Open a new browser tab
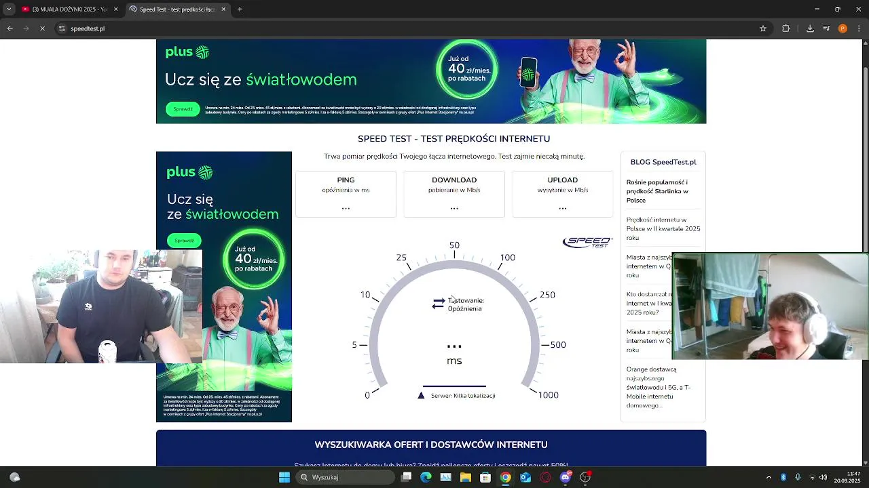The width and height of the screenshot is (869, 488). click(240, 9)
